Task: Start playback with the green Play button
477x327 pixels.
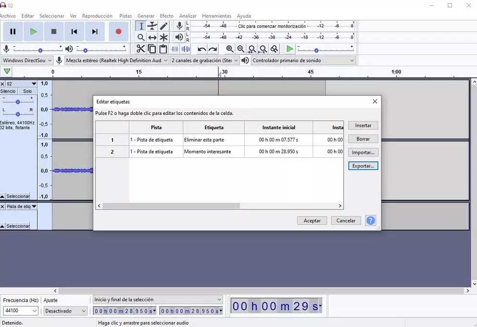Action: pos(33,32)
